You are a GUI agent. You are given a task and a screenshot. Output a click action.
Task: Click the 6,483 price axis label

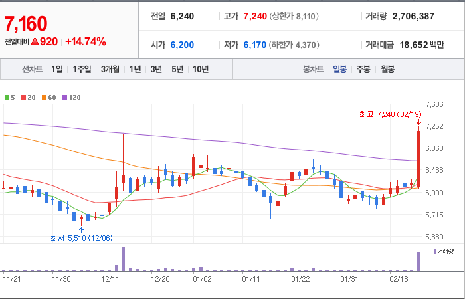434,170
